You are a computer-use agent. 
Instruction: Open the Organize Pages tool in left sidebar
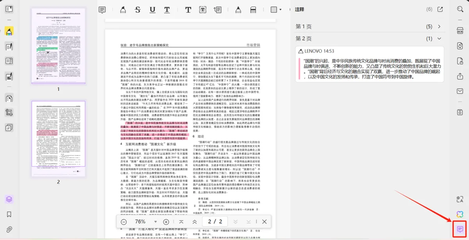pos(9,98)
